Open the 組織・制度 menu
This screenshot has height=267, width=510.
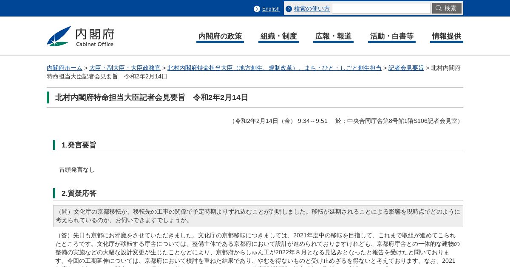click(x=278, y=36)
